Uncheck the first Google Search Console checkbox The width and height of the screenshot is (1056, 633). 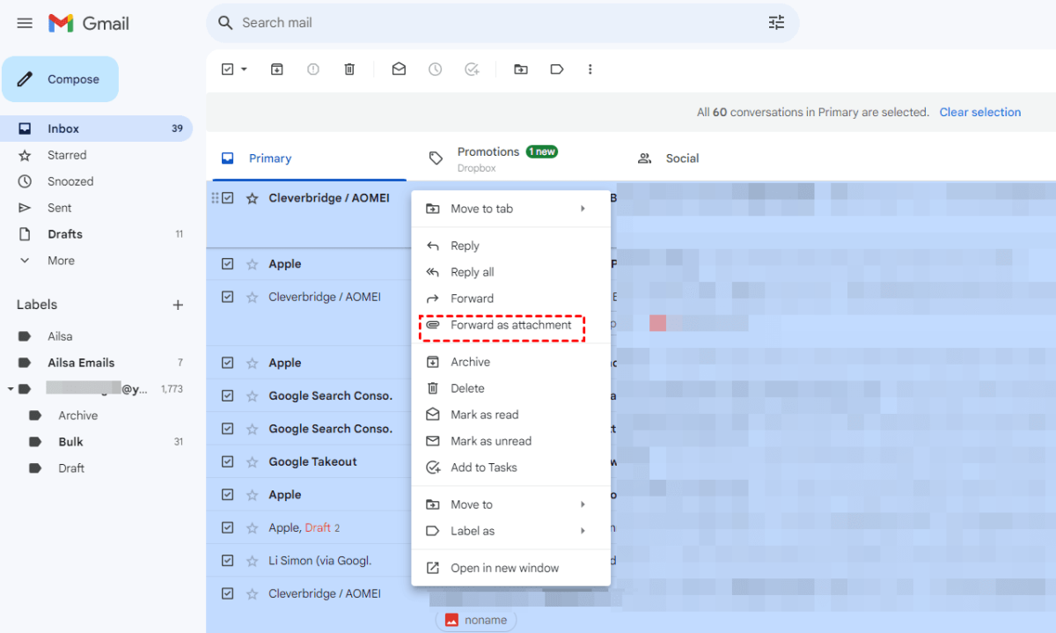click(x=228, y=395)
